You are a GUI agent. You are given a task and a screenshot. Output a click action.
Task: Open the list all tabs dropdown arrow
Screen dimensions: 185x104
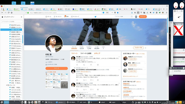pos(167,9)
